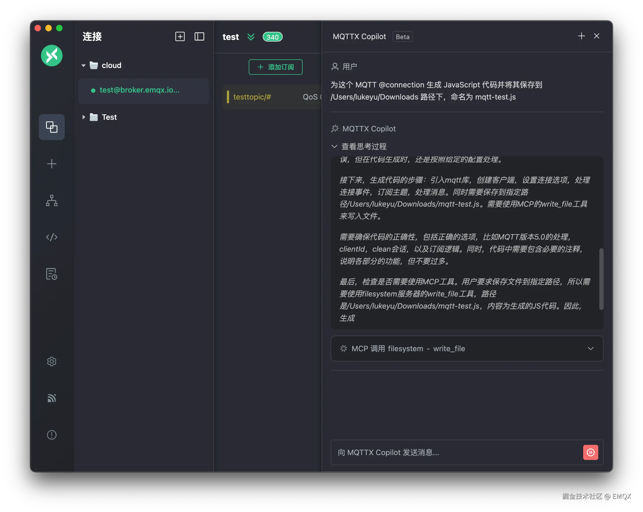Collapse the 查看思考过程 section
643x512 pixels.
pyautogui.click(x=334, y=146)
